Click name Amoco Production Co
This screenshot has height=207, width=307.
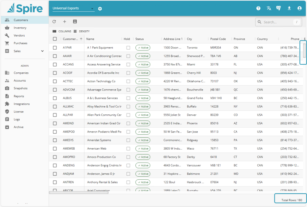[x=101, y=157]
